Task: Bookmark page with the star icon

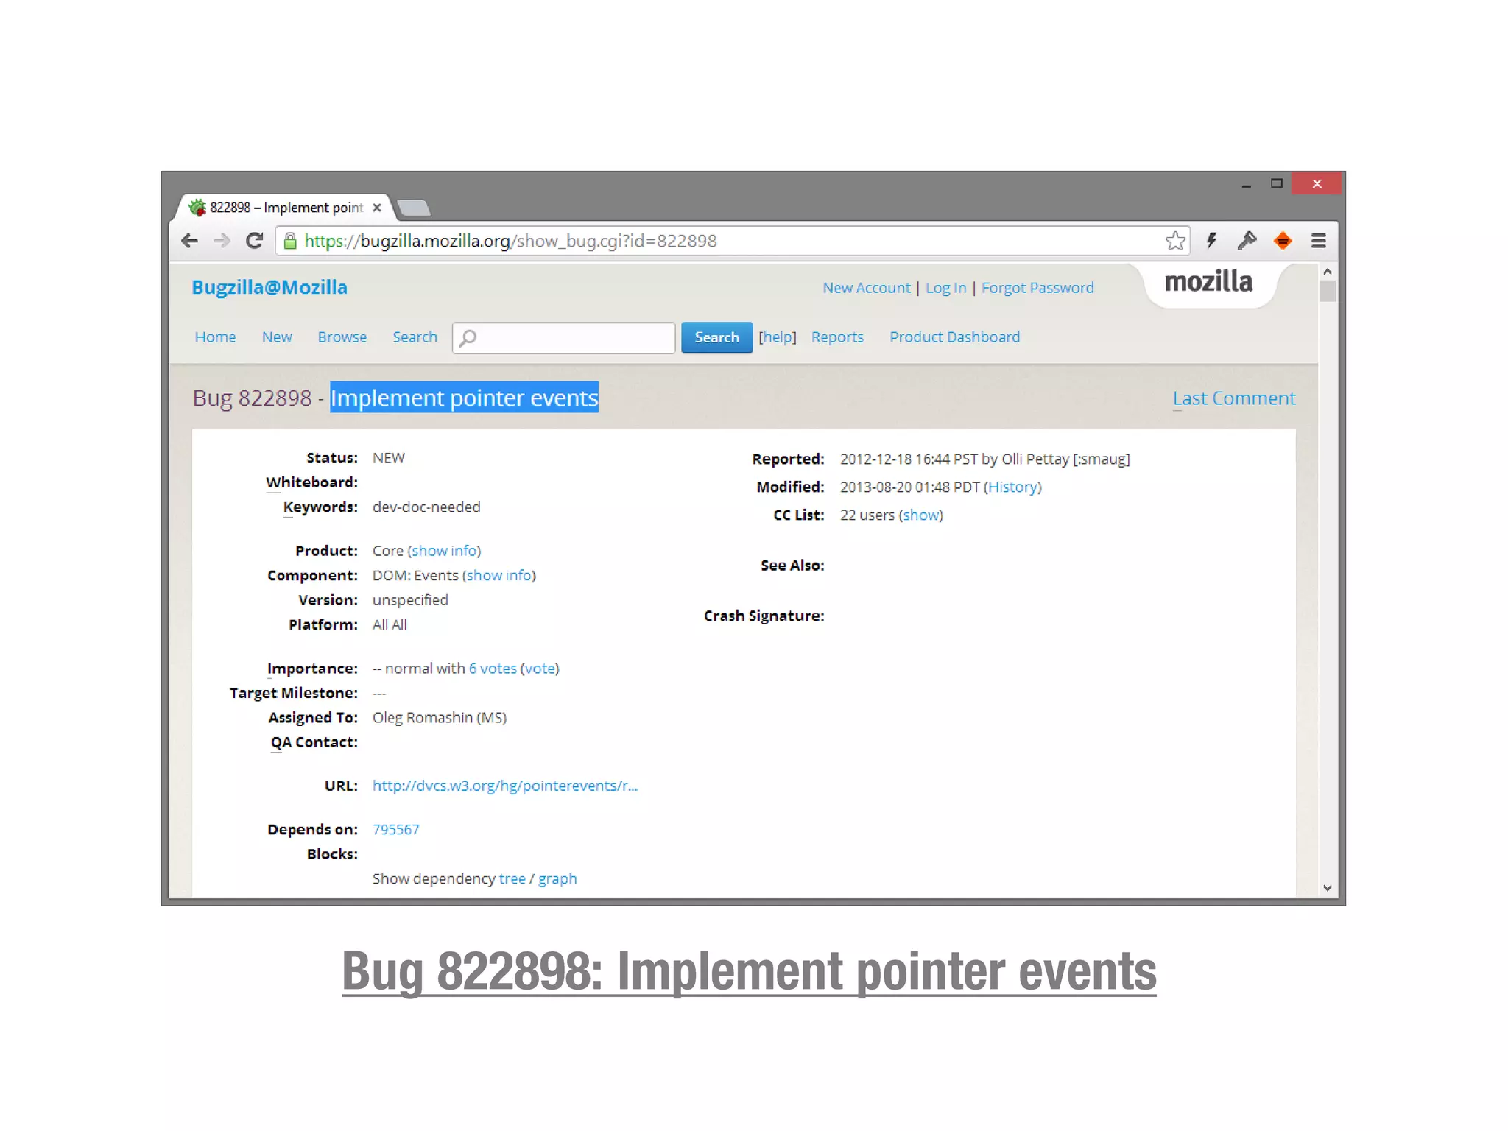Action: 1175,241
